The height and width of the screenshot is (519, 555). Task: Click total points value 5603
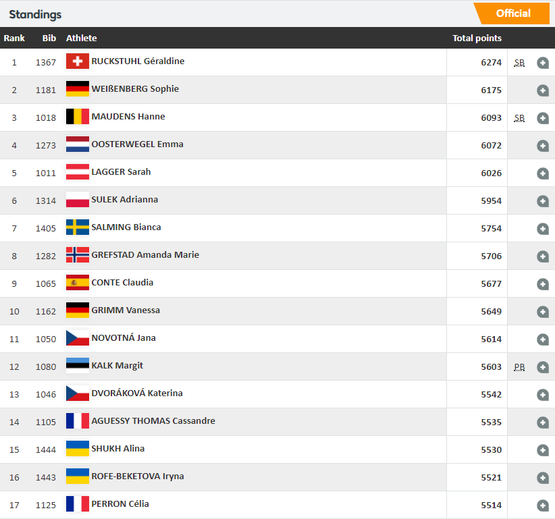[x=491, y=367]
